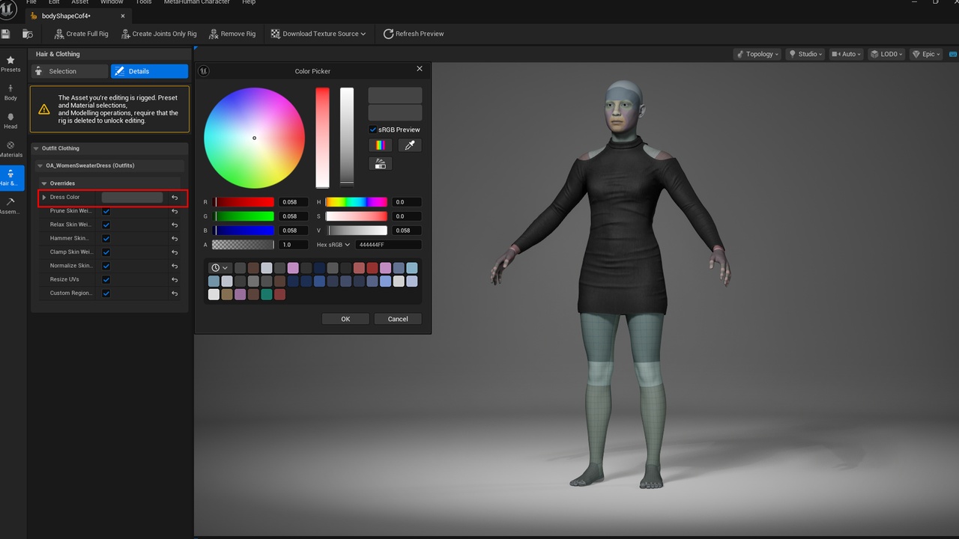Click Refresh Preview button
Screen dimensions: 959x539
(x=414, y=34)
